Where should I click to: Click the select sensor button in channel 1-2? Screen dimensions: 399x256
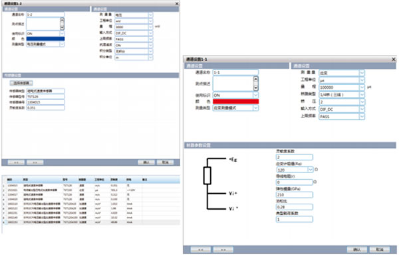click(21, 83)
